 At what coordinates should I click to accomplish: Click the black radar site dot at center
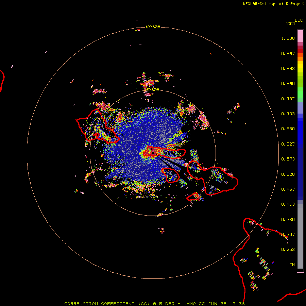click(153, 153)
